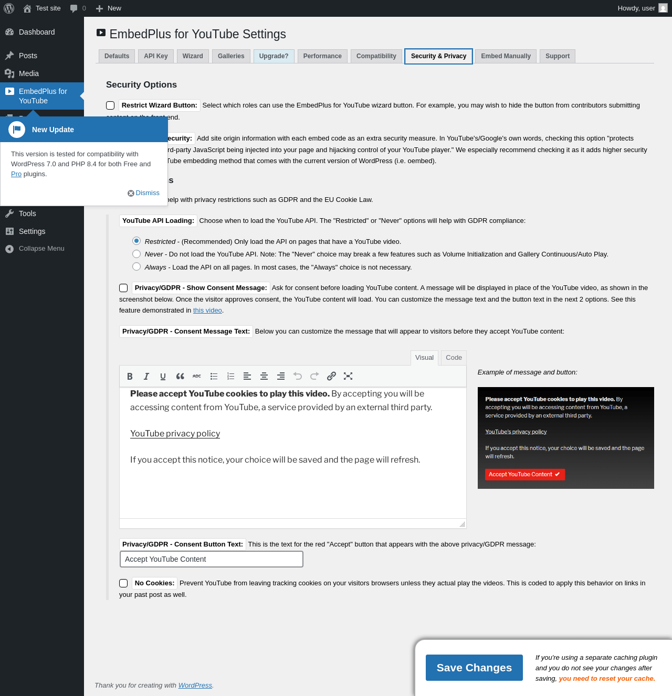Enable the Restrict Wizard Button checkbox

pos(110,105)
